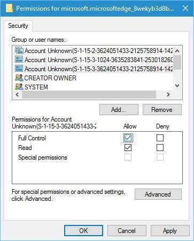Click icon of Account Unknown S-1-15-2 entry

(19, 51)
